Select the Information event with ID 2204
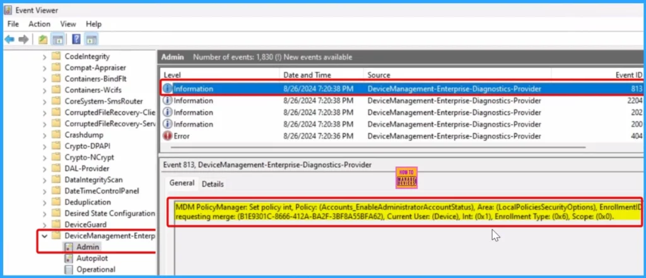 (x=402, y=100)
